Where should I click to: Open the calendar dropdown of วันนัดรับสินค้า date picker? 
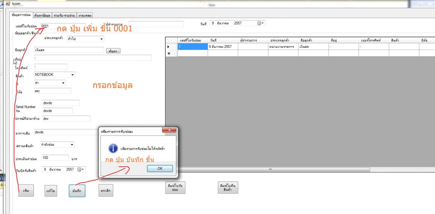81,170
